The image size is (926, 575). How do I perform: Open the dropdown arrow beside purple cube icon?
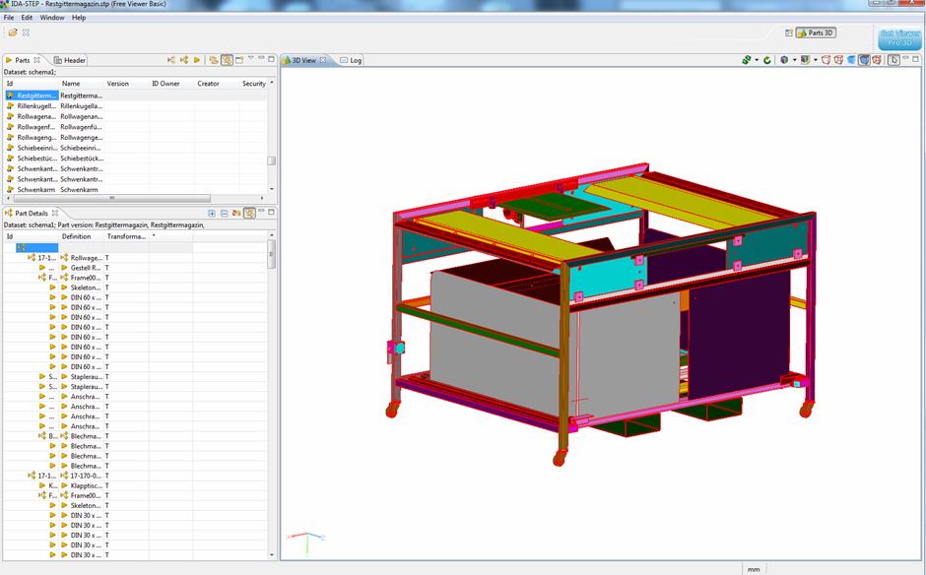coord(794,60)
